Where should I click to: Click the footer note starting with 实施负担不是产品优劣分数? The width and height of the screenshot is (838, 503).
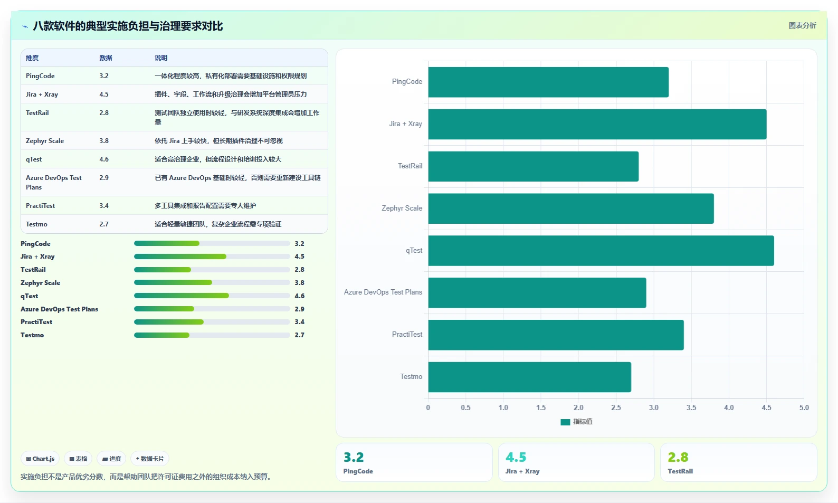[146, 477]
